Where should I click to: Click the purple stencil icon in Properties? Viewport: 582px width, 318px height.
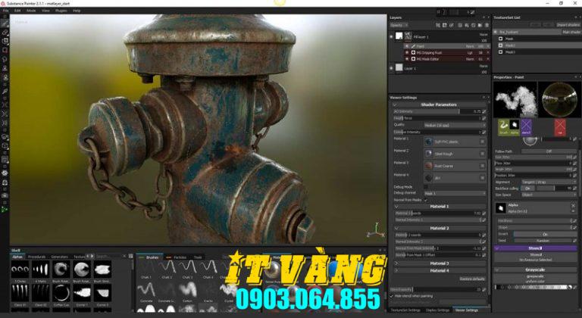(526, 127)
